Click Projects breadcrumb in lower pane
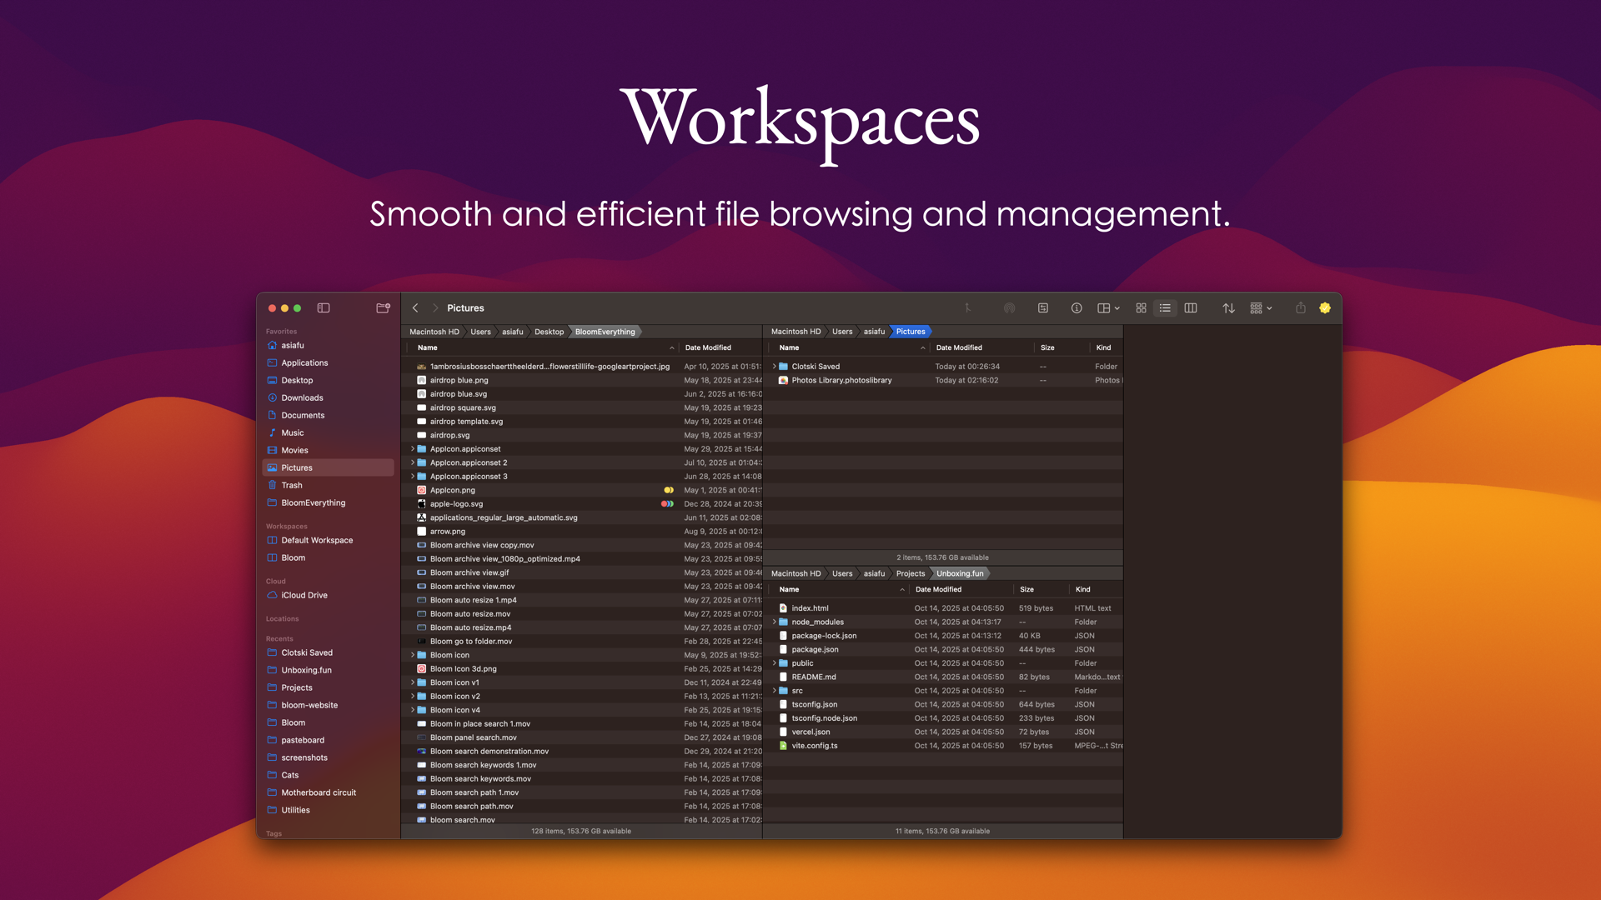The width and height of the screenshot is (1601, 900). pos(910,573)
